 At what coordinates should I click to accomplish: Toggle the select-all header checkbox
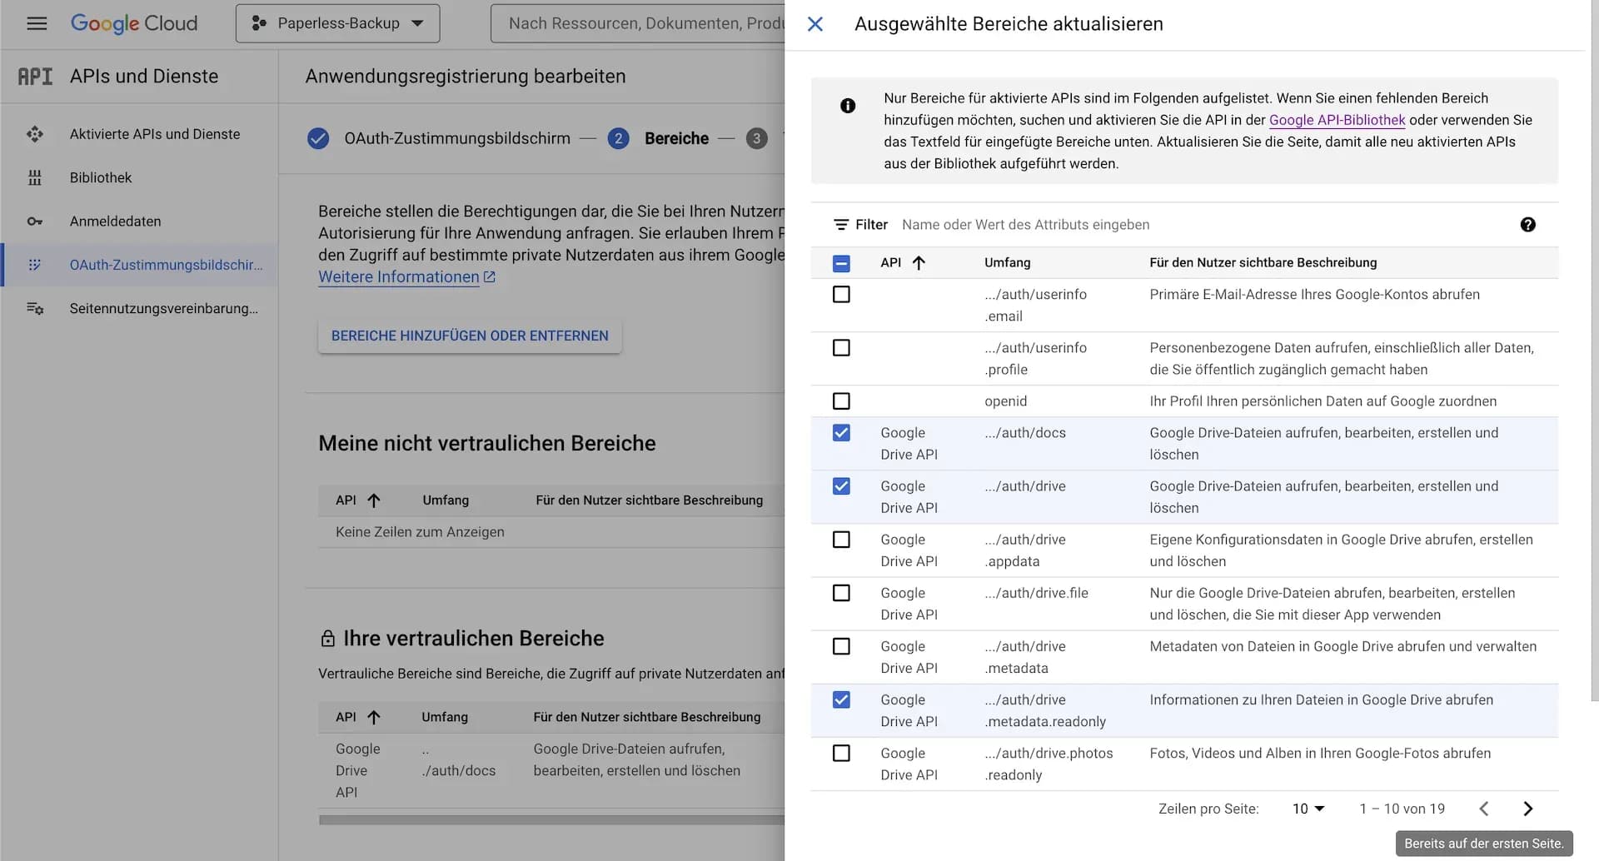(x=841, y=263)
